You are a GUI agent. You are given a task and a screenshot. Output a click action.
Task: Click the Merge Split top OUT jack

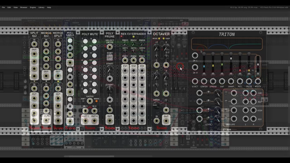58,76
